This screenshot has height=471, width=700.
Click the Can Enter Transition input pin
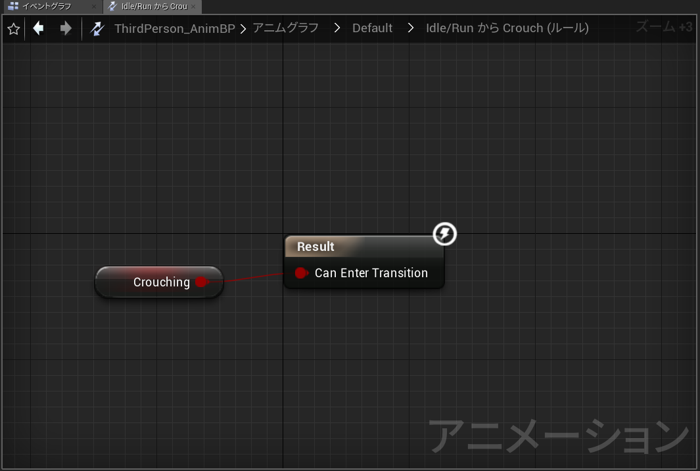tap(301, 273)
